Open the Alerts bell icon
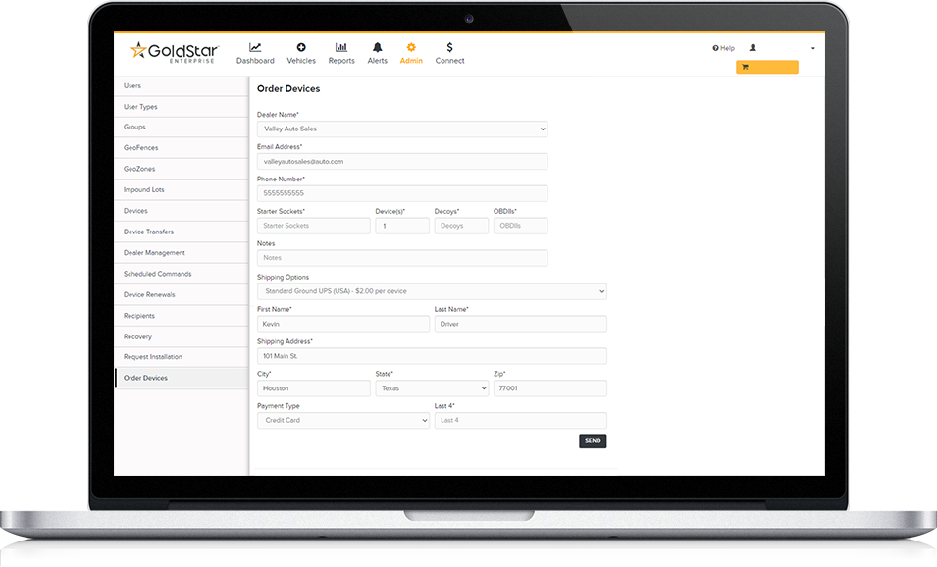The image size is (937, 567). [377, 47]
